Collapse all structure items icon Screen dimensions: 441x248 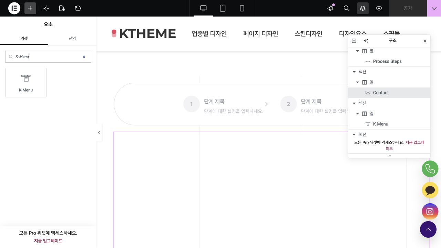pyautogui.click(x=354, y=41)
